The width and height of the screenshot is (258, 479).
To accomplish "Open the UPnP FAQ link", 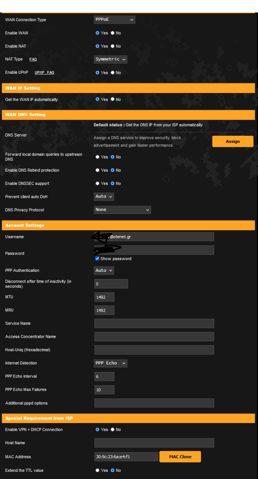I will pyautogui.click(x=44, y=73).
